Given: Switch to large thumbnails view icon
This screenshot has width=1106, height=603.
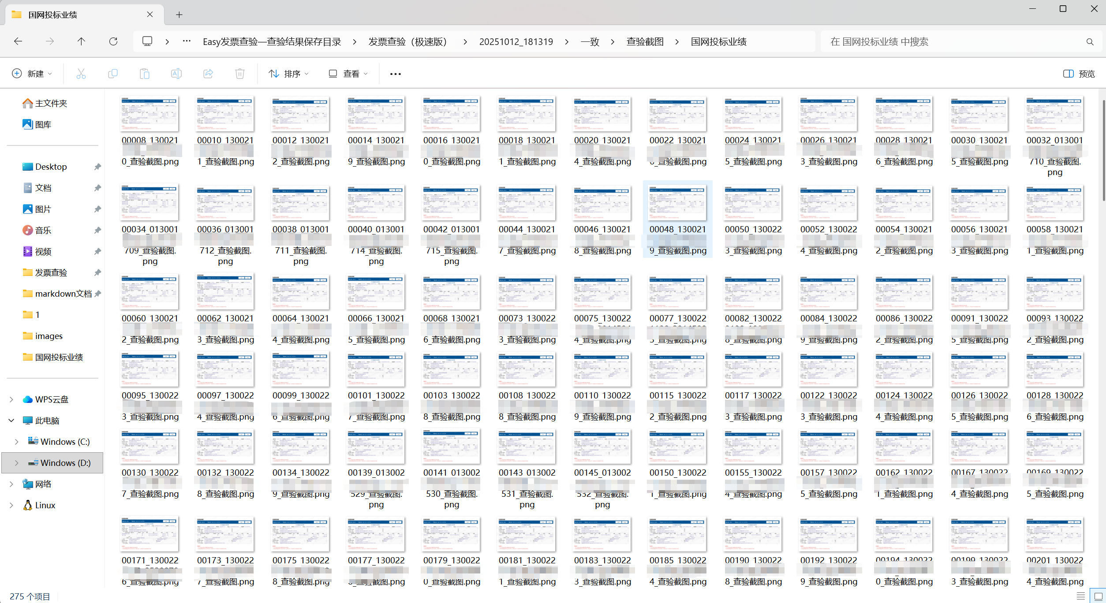Looking at the screenshot, I should coord(1098,596).
